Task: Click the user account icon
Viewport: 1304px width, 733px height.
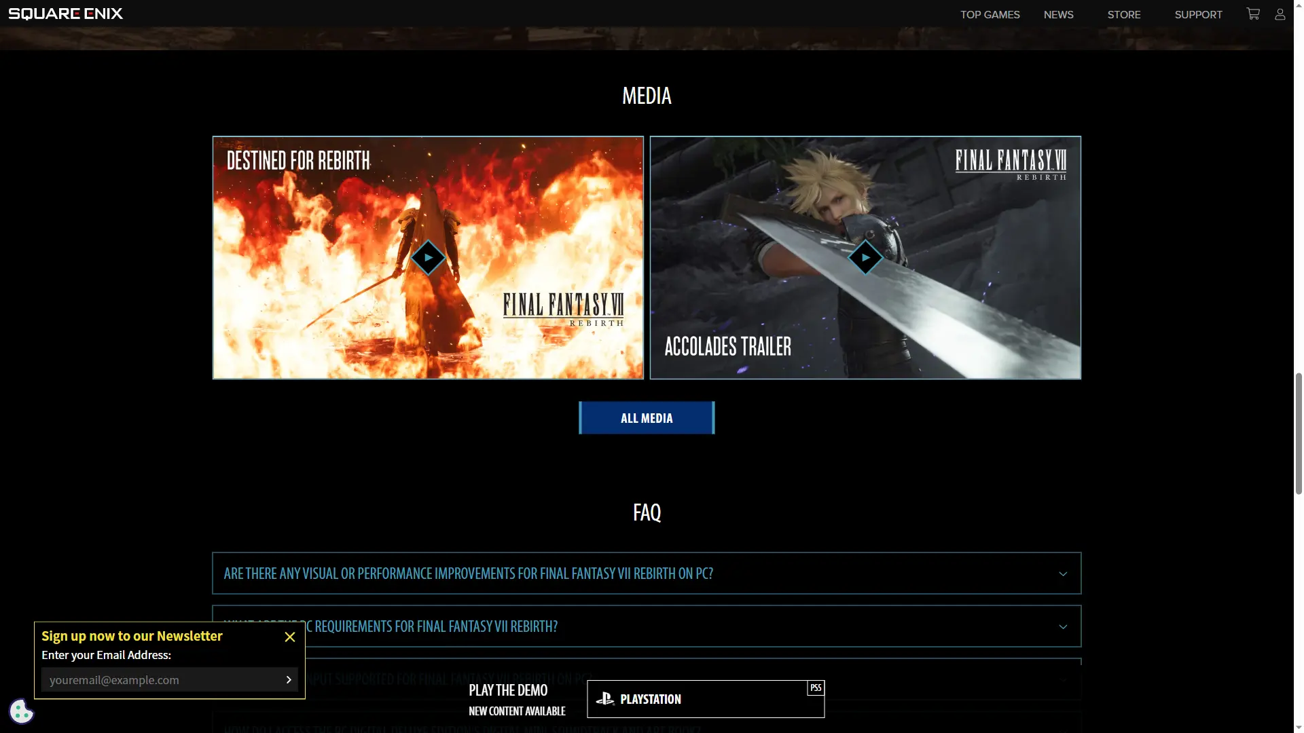Action: [1280, 14]
